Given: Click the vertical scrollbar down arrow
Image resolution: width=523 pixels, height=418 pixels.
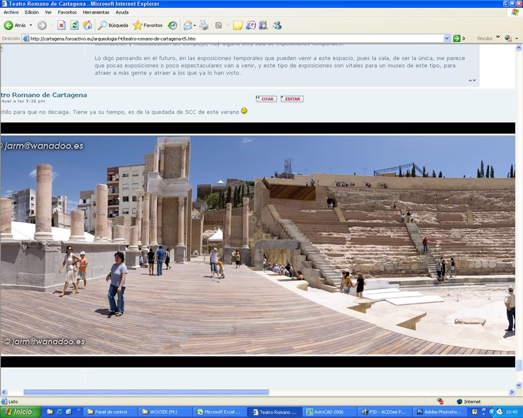Looking at the screenshot, I should [518, 385].
